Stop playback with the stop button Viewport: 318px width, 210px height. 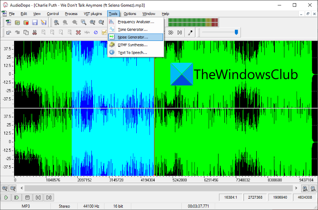27,197
